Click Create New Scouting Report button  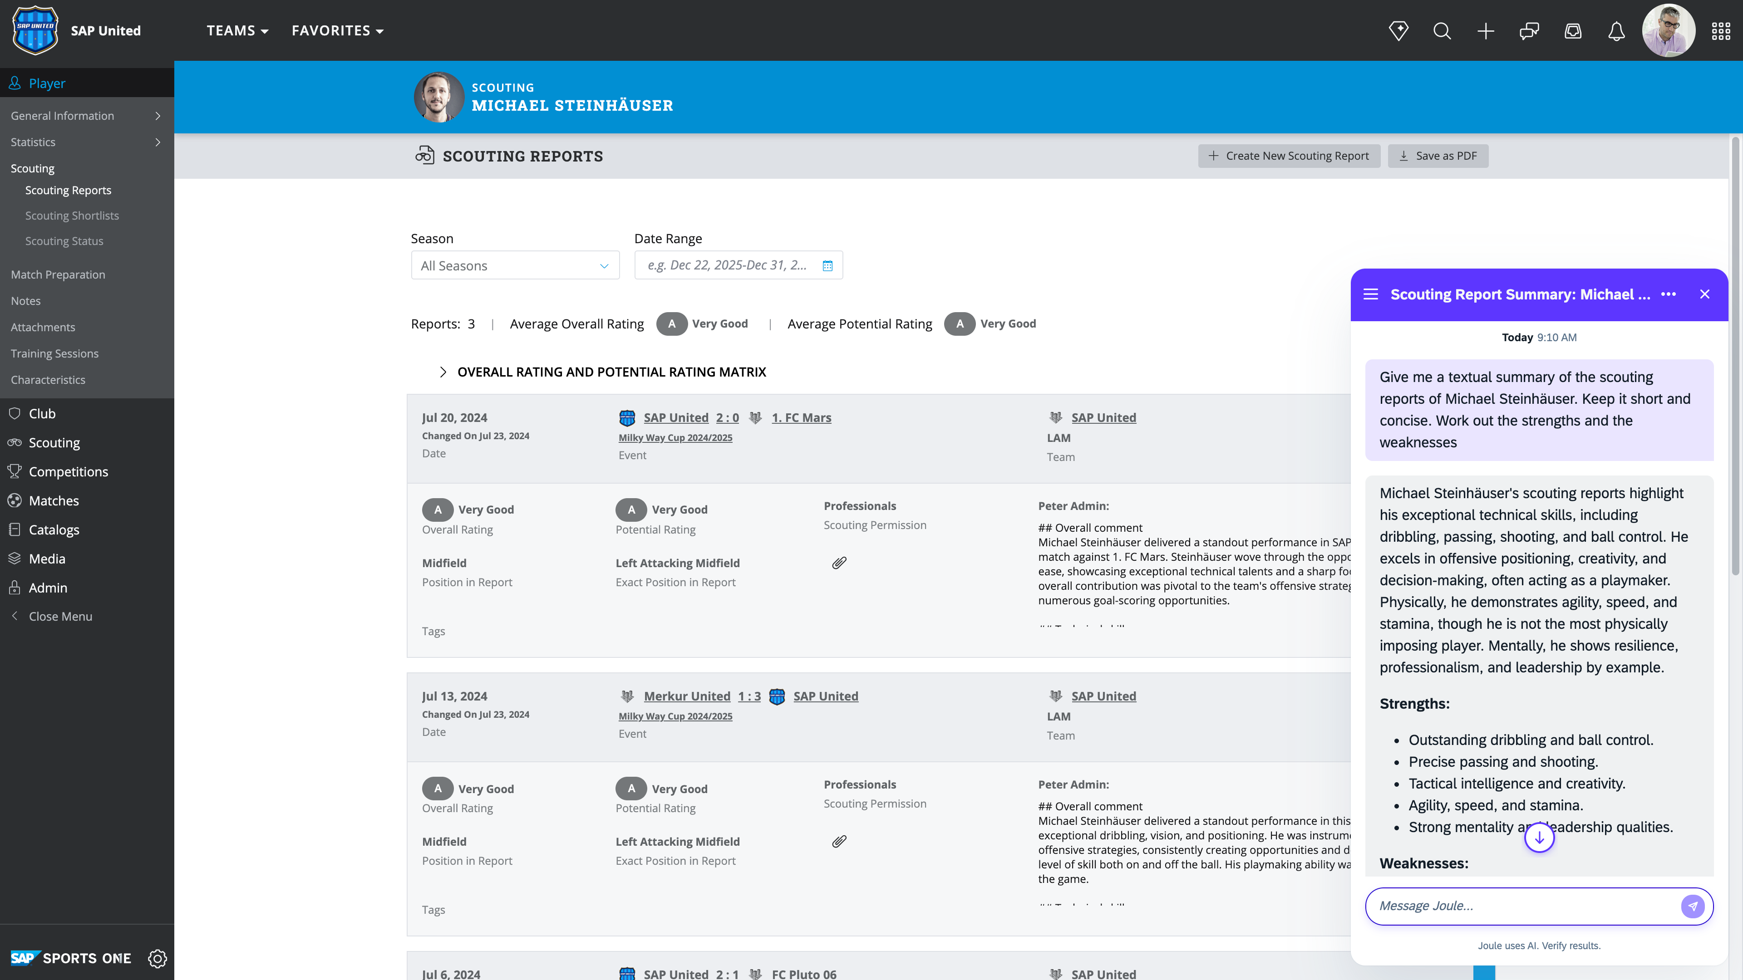[1289, 156]
